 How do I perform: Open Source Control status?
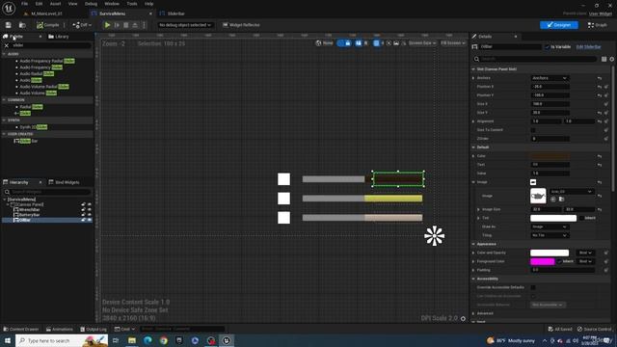[x=595, y=329]
